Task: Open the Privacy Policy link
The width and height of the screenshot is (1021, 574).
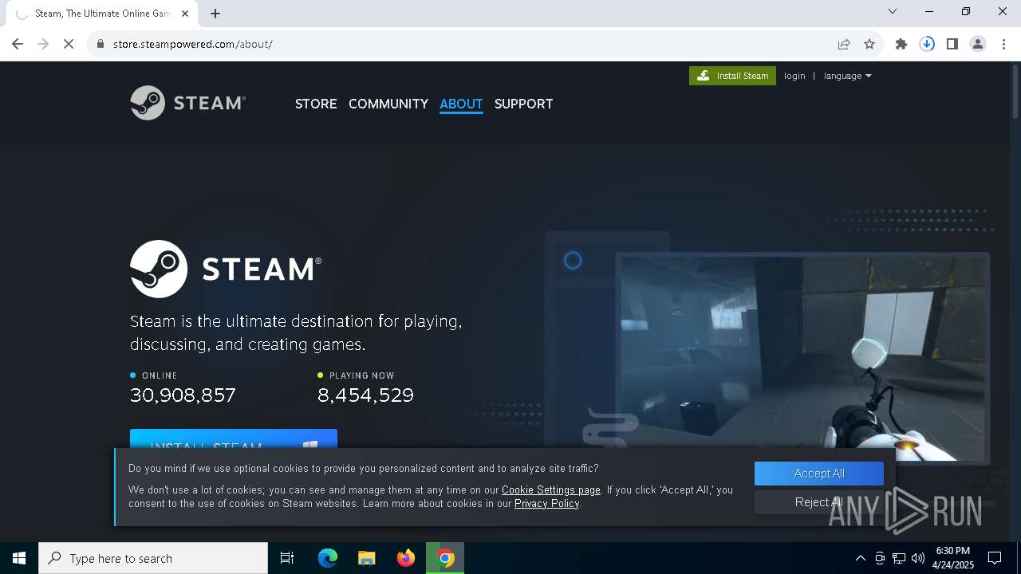Action: (x=546, y=504)
